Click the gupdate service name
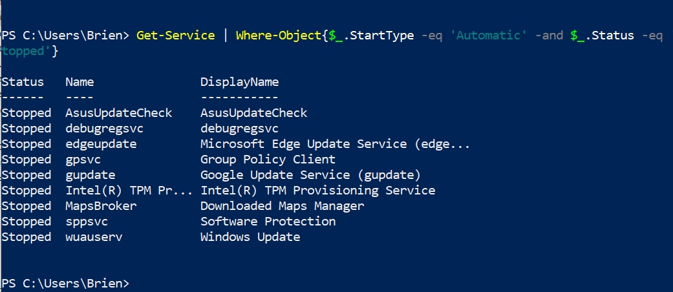Viewport: 673px width, 292px height. (x=91, y=175)
